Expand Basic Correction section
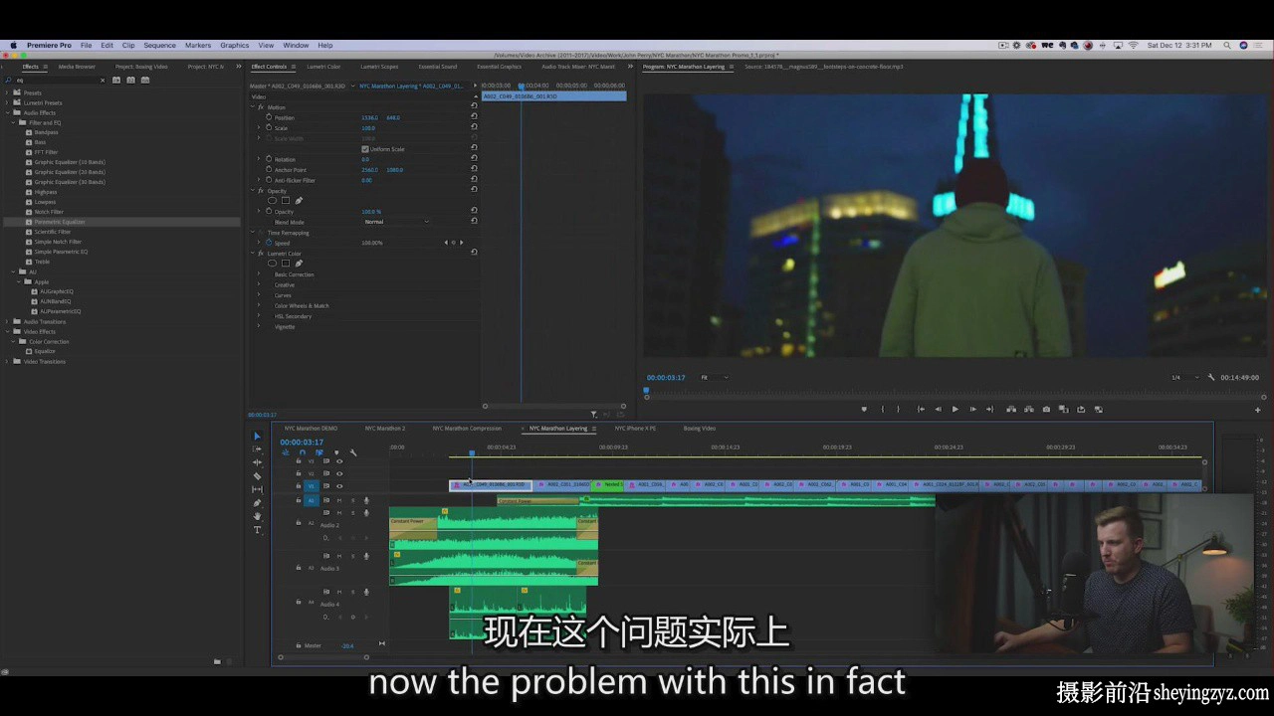The image size is (1274, 716). click(x=259, y=274)
